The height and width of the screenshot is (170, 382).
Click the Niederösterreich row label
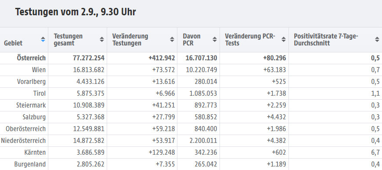point(23,141)
